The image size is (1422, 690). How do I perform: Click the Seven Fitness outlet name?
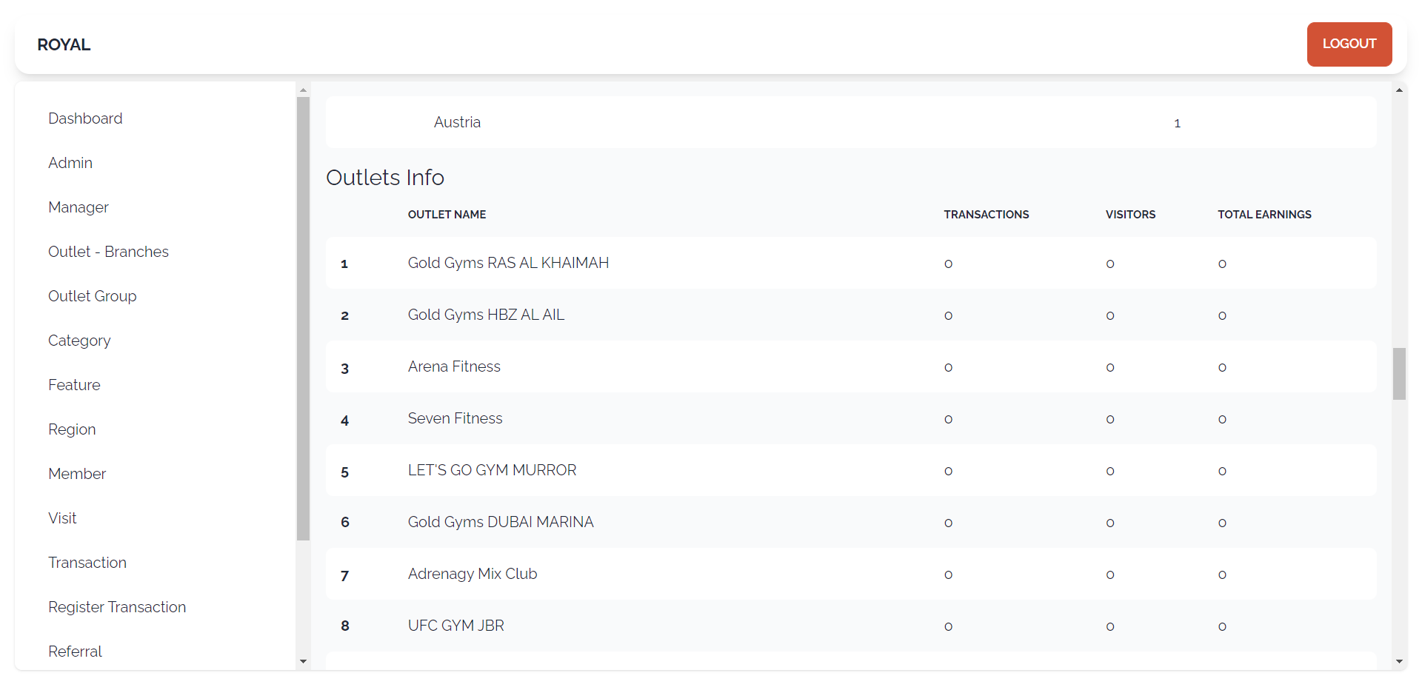coord(455,418)
